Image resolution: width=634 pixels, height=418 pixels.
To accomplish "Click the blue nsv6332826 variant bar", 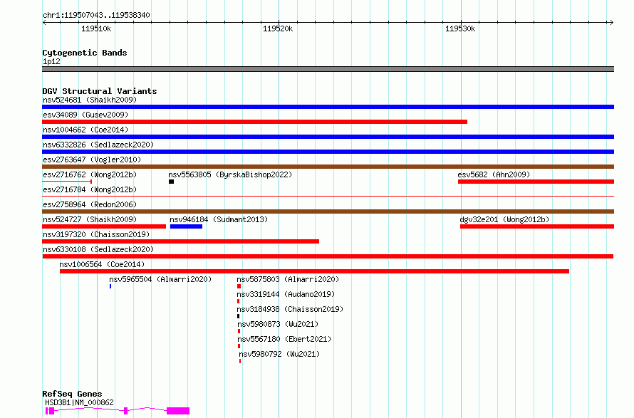I will pos(328,152).
